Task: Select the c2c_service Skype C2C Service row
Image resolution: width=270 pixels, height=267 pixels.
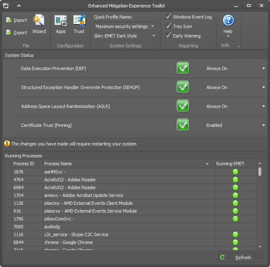Action: tap(131, 234)
